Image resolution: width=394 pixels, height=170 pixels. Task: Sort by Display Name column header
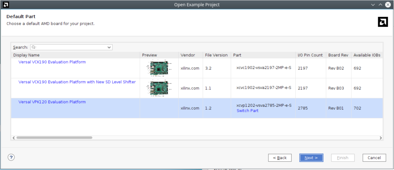(26, 55)
